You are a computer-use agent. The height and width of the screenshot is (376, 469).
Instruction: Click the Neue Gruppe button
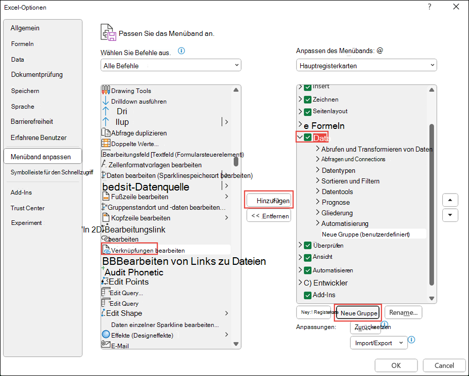[358, 313]
